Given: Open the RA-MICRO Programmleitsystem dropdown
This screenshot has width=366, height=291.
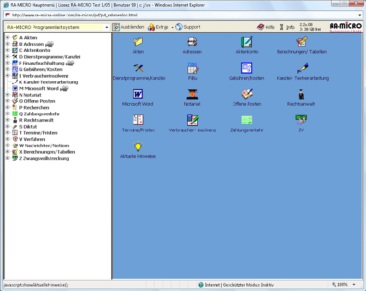Looking at the screenshot, I should (107, 27).
